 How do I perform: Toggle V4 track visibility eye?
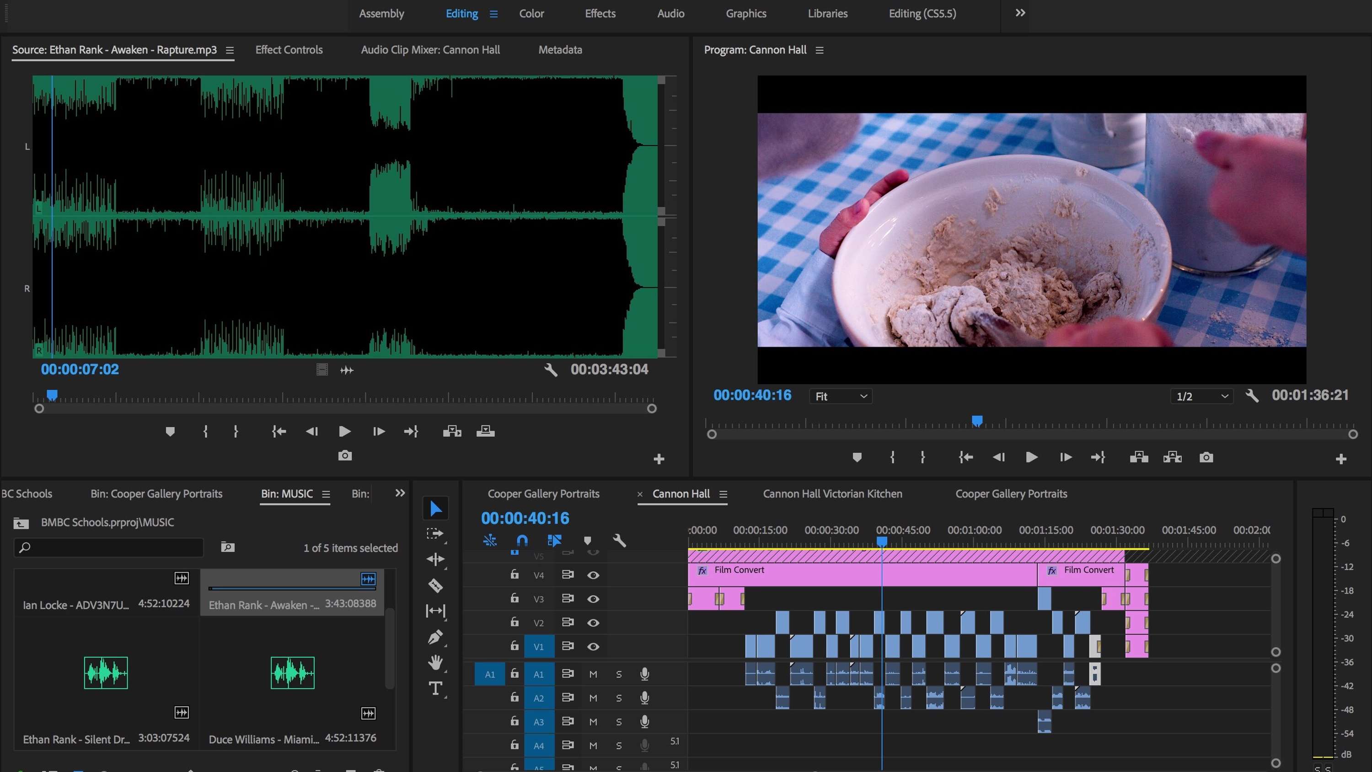[x=593, y=575]
